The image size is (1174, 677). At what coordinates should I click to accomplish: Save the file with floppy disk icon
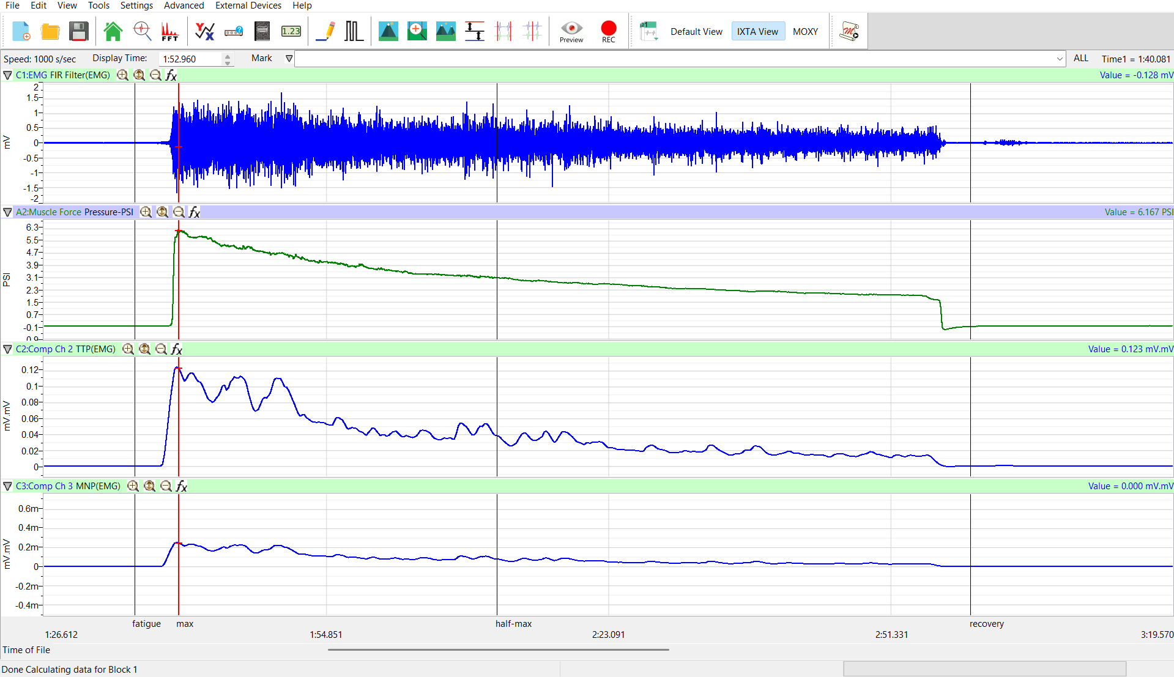[79, 31]
